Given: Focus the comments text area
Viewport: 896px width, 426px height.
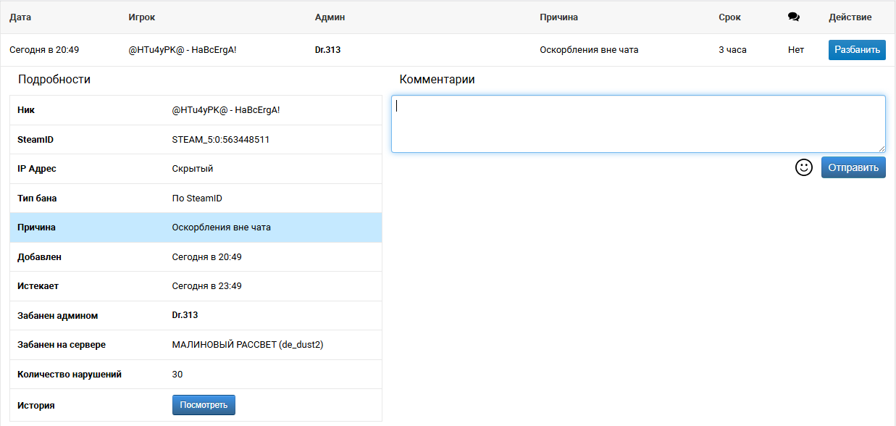Looking at the screenshot, I should pos(638,124).
